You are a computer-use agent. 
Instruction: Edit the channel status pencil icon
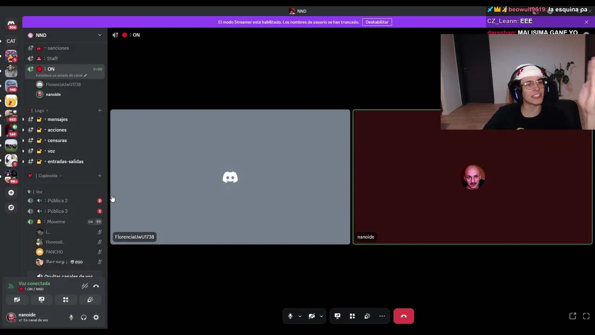pyautogui.click(x=85, y=75)
